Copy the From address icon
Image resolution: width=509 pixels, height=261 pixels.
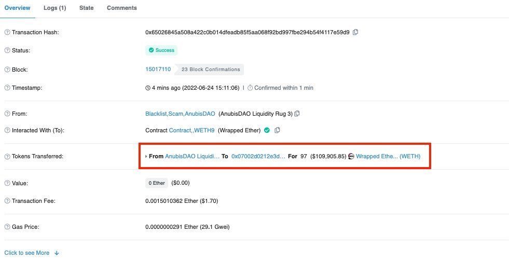click(x=297, y=114)
